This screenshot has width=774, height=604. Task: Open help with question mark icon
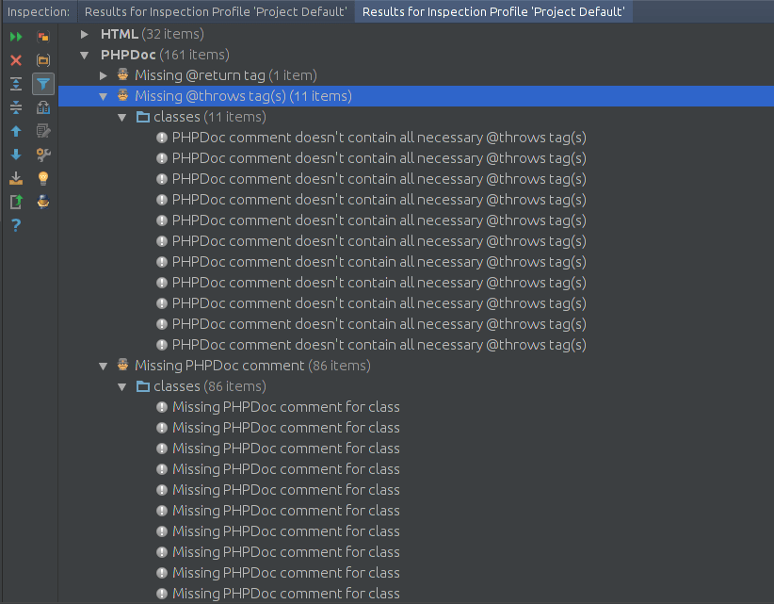point(15,225)
